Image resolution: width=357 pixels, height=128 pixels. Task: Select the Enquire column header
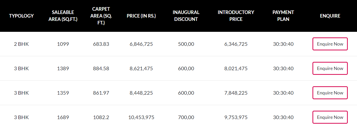tap(330, 16)
